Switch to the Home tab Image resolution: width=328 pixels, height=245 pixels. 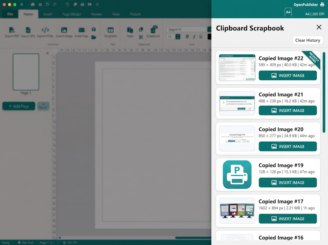click(x=28, y=14)
